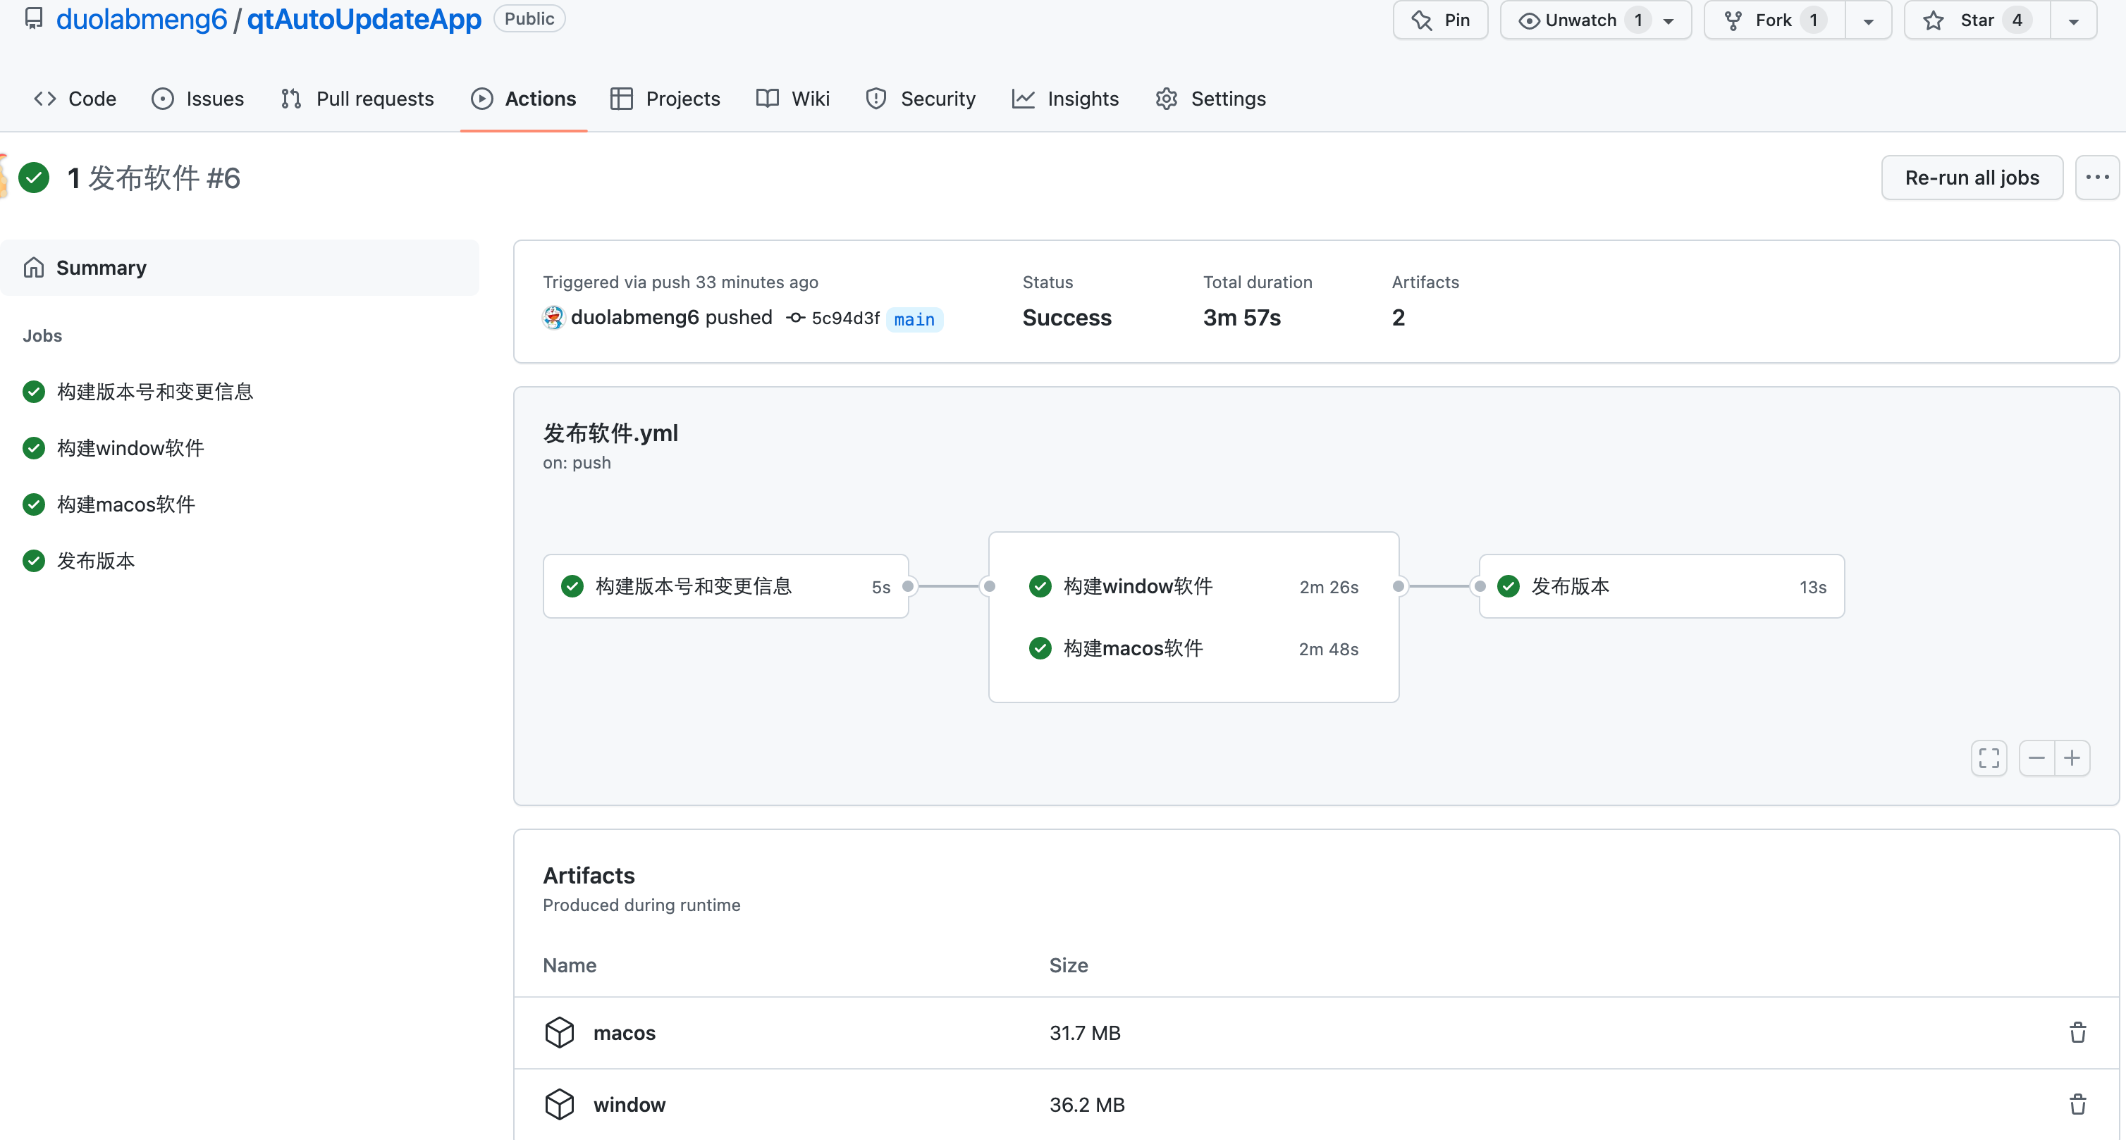
Task: Zoom in the workflow graph
Action: (x=2072, y=758)
